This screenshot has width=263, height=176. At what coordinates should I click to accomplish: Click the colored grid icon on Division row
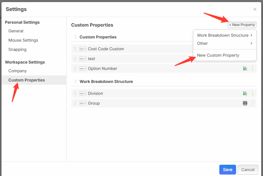[x=245, y=93]
